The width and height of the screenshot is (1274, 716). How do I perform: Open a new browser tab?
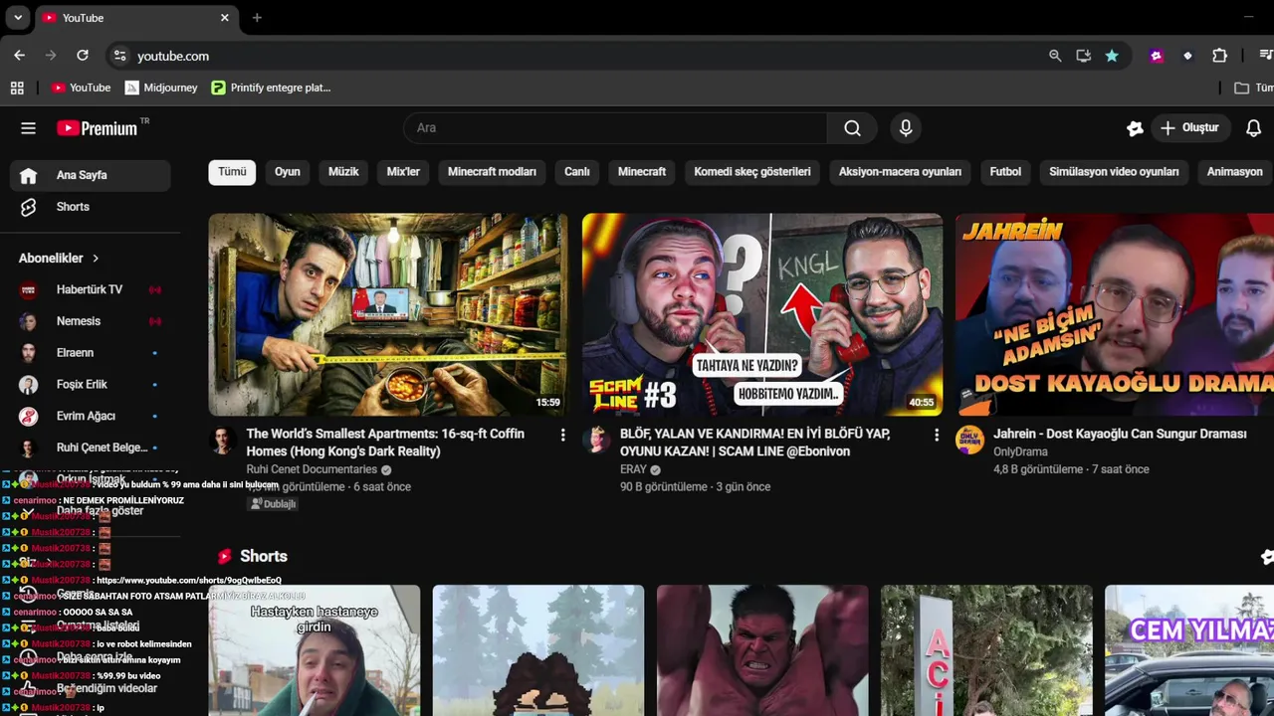257,18
